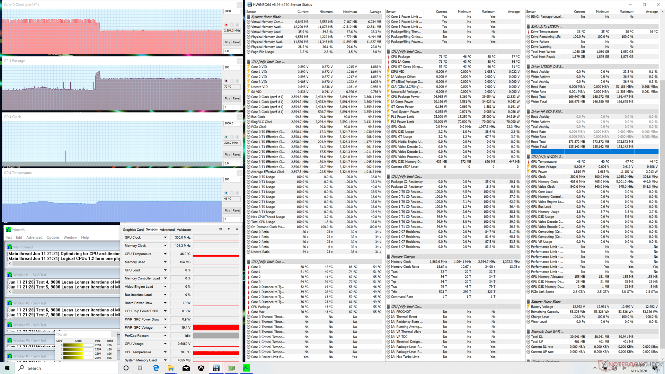Click the Task View taskbar icon
The width and height of the screenshot is (665, 374).
point(141,368)
